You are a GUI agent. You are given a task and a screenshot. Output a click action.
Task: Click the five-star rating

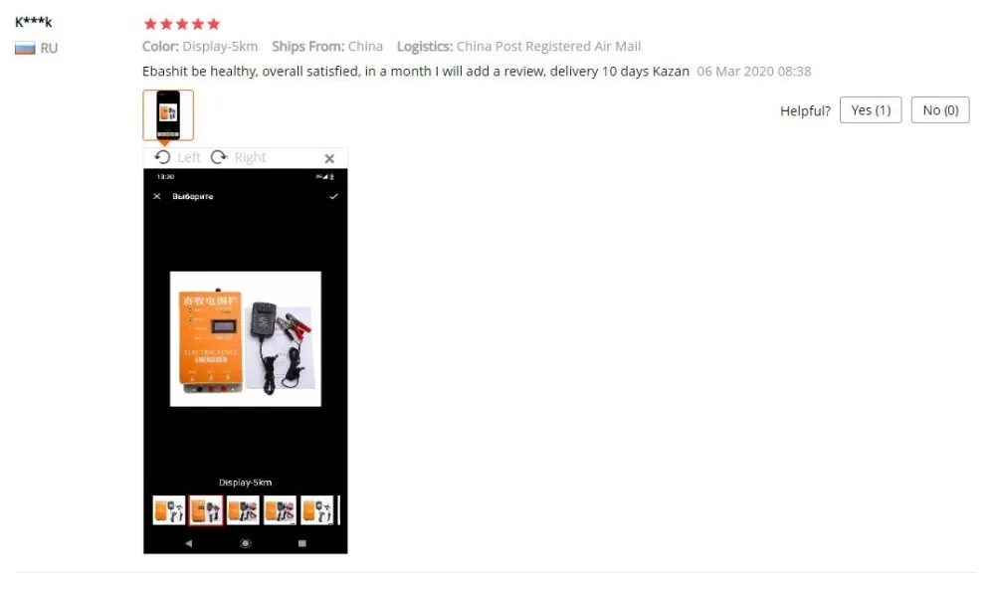point(181,24)
